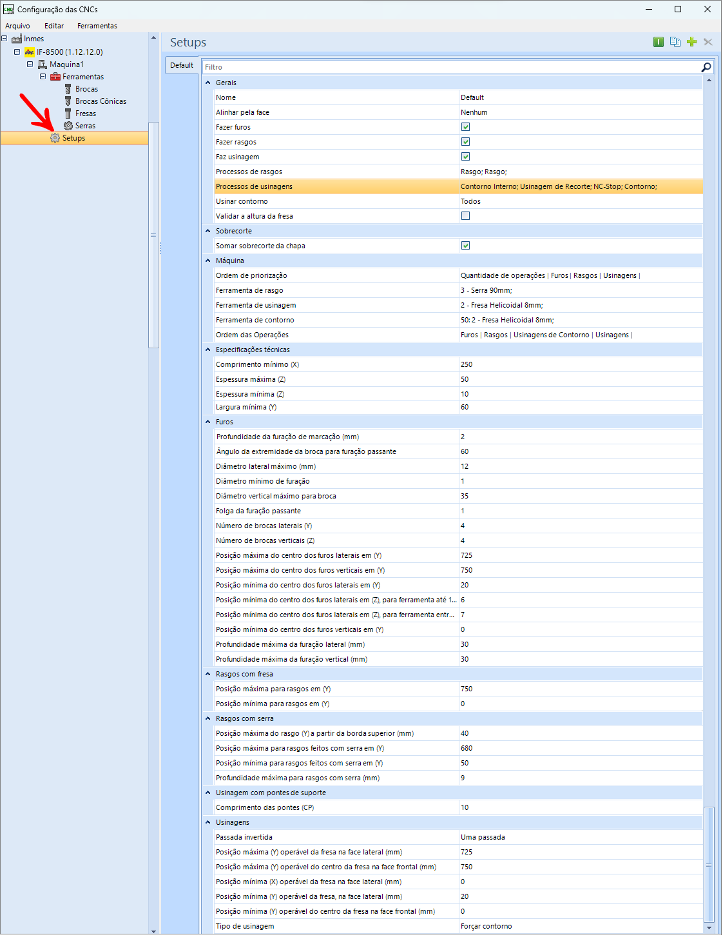This screenshot has height=937, width=723.
Task: Click the green I icon in Setups header
Action: tap(659, 42)
